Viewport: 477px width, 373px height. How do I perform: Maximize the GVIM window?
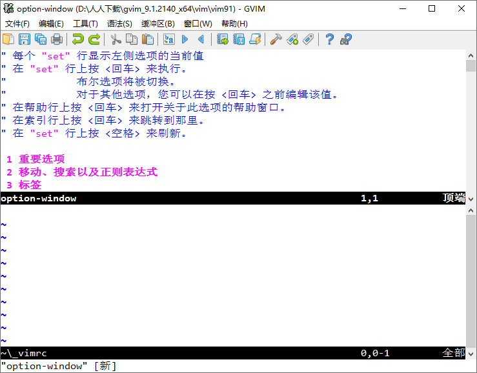(x=432, y=8)
